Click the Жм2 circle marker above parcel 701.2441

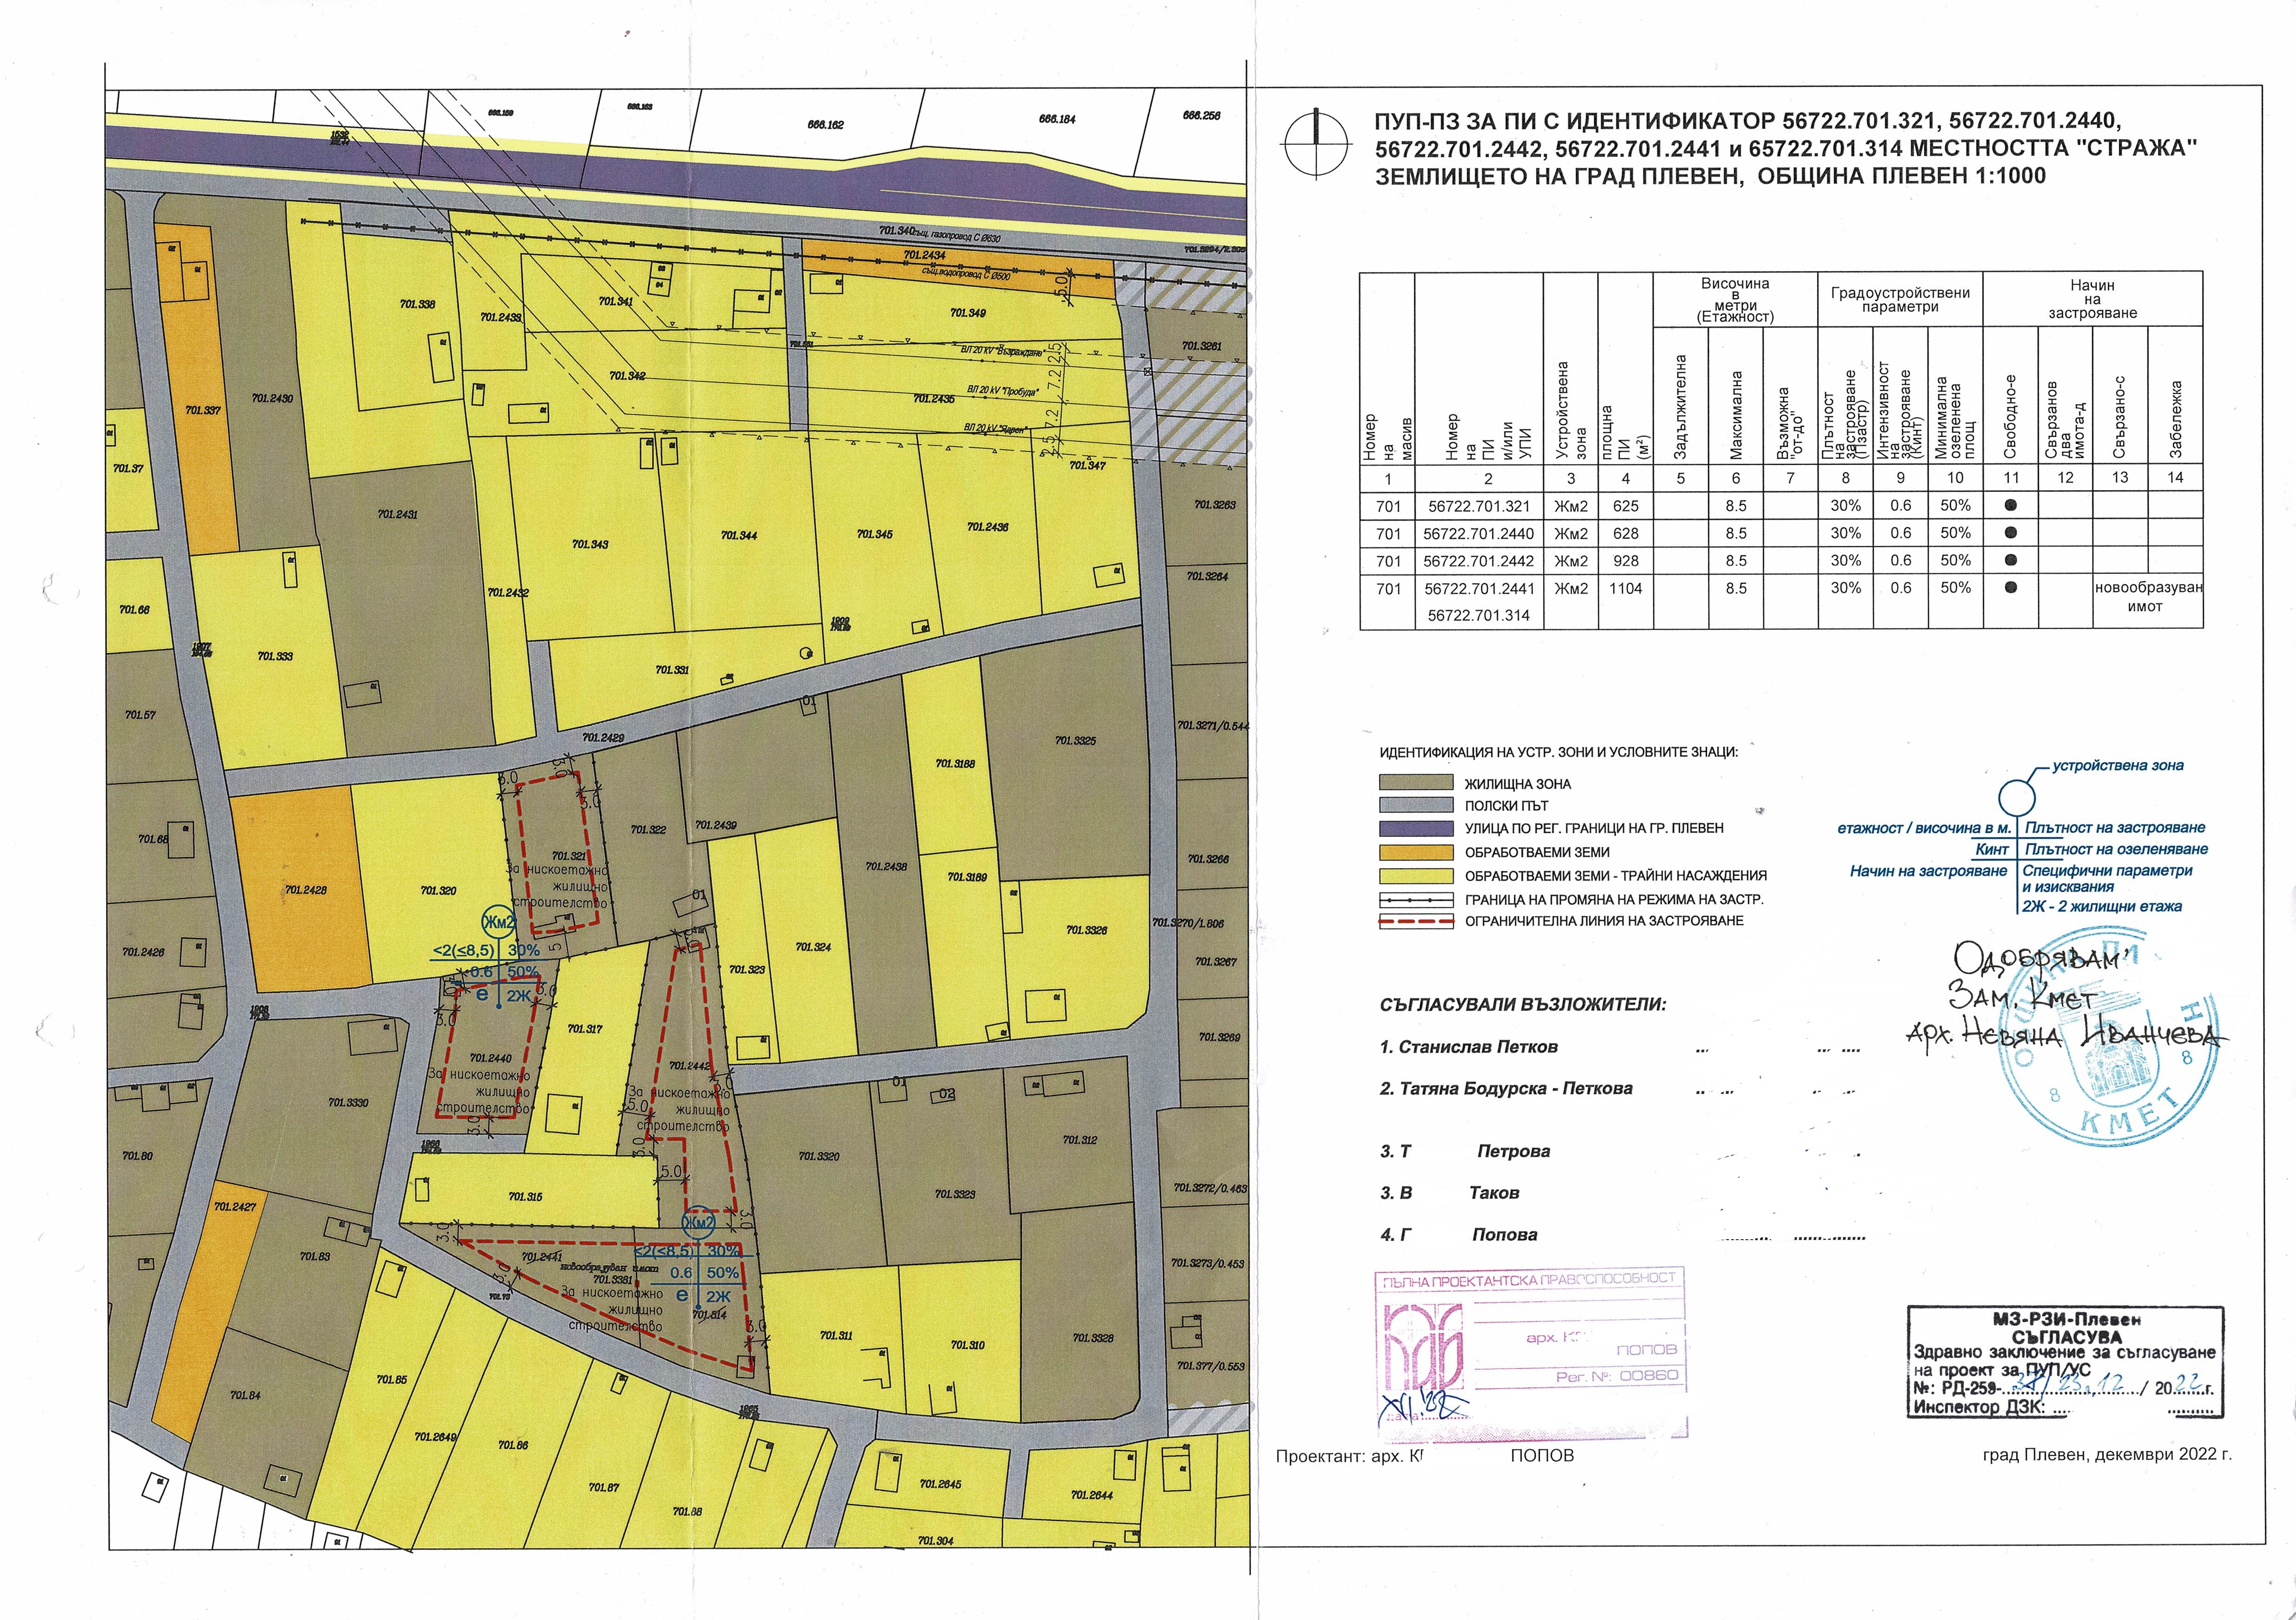tap(698, 1222)
